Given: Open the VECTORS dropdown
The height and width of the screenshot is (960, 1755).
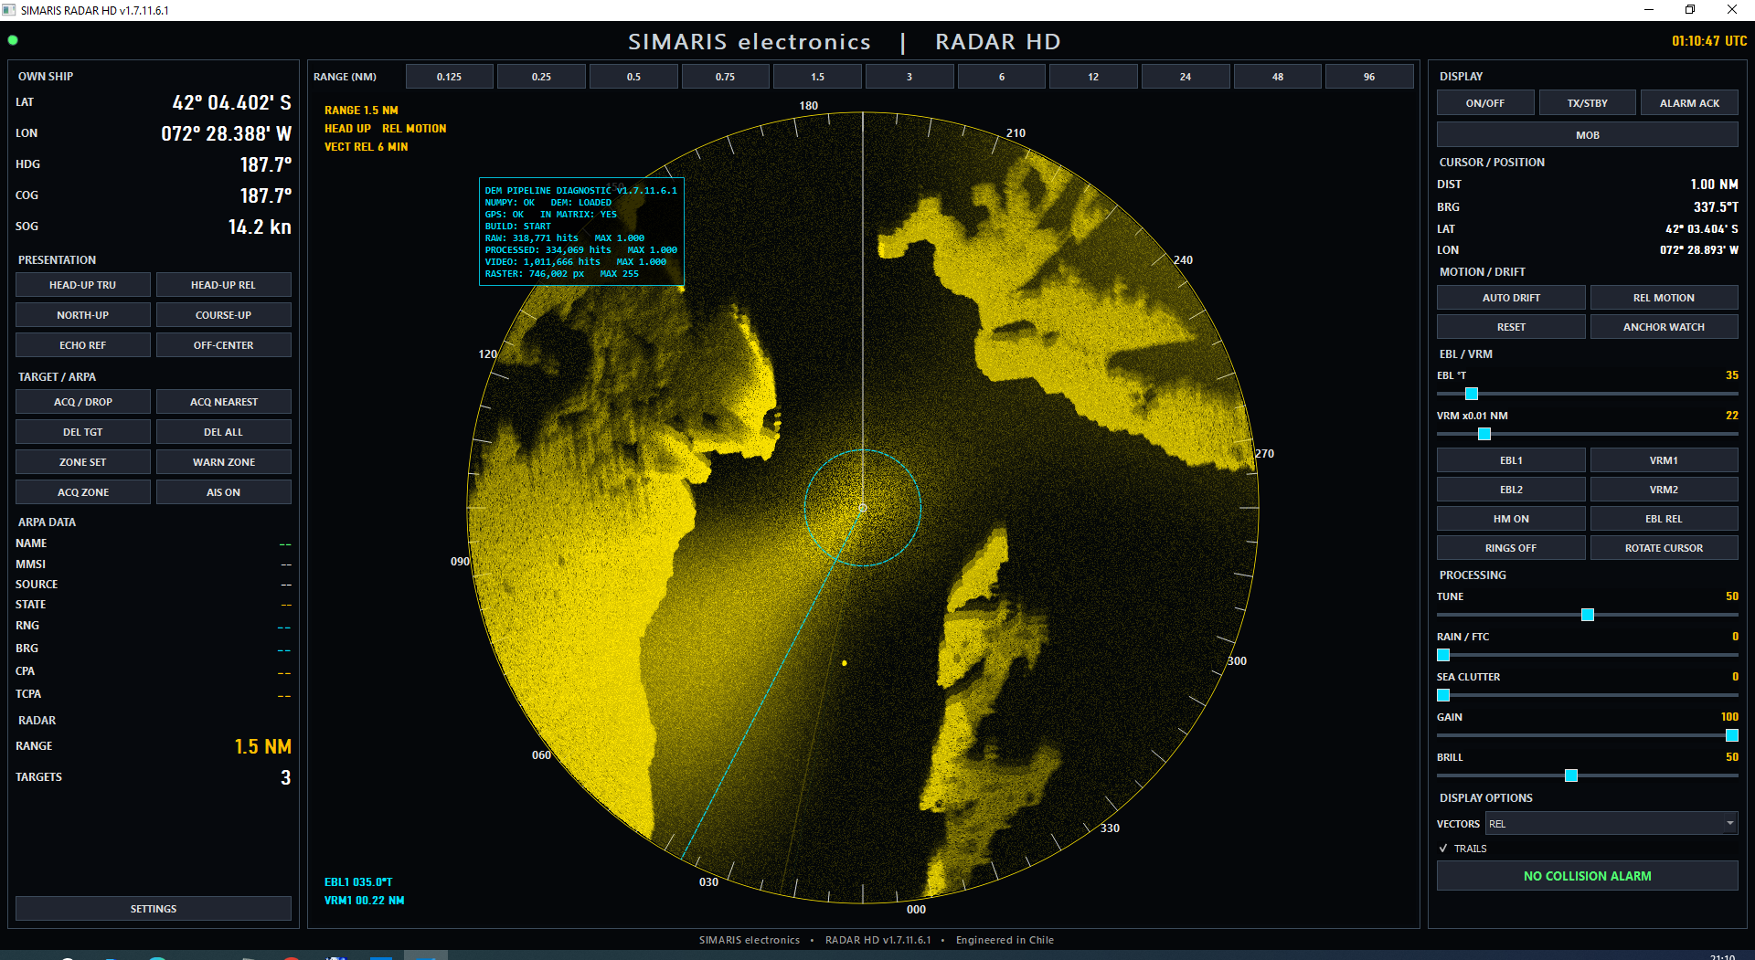Looking at the screenshot, I should pos(1611,824).
